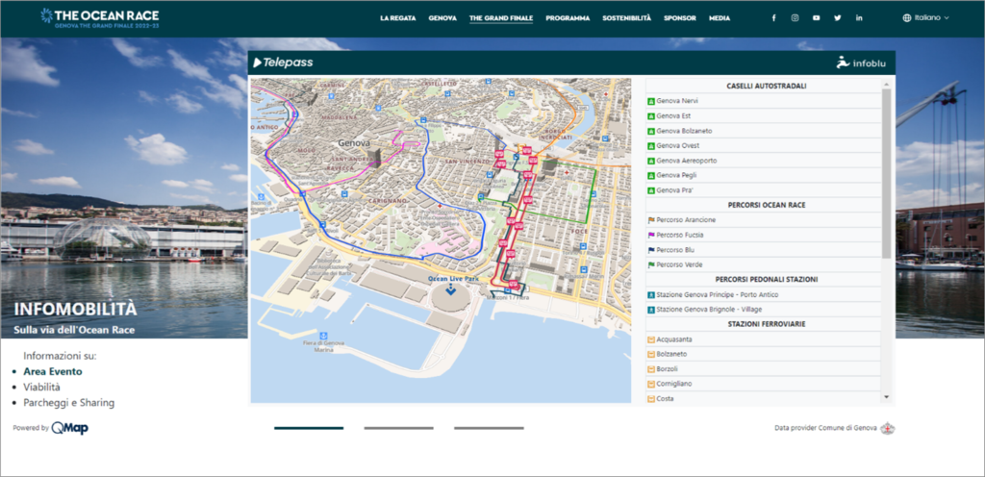Click the Telepass logo in map header
985x477 pixels.
[x=284, y=63]
